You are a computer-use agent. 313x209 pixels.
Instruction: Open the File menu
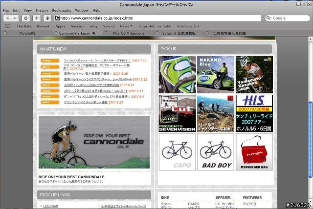(x=5, y=10)
